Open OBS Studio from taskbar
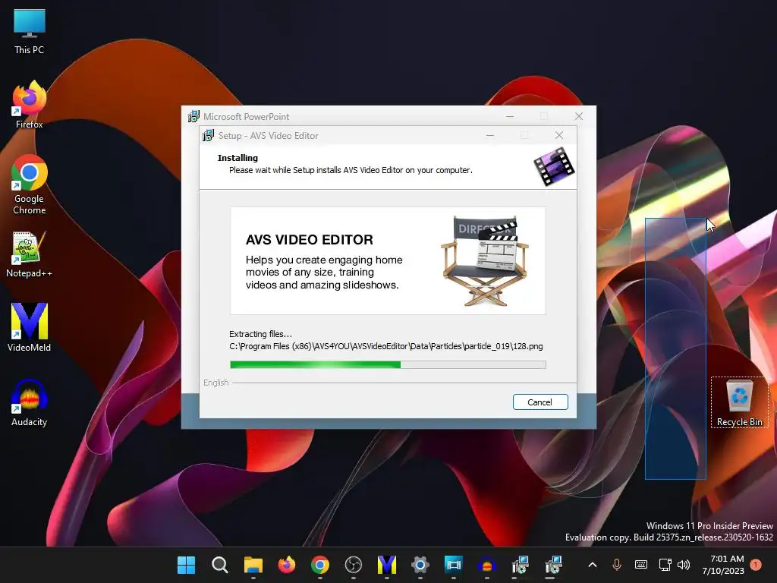The width and height of the screenshot is (777, 583). point(354,565)
